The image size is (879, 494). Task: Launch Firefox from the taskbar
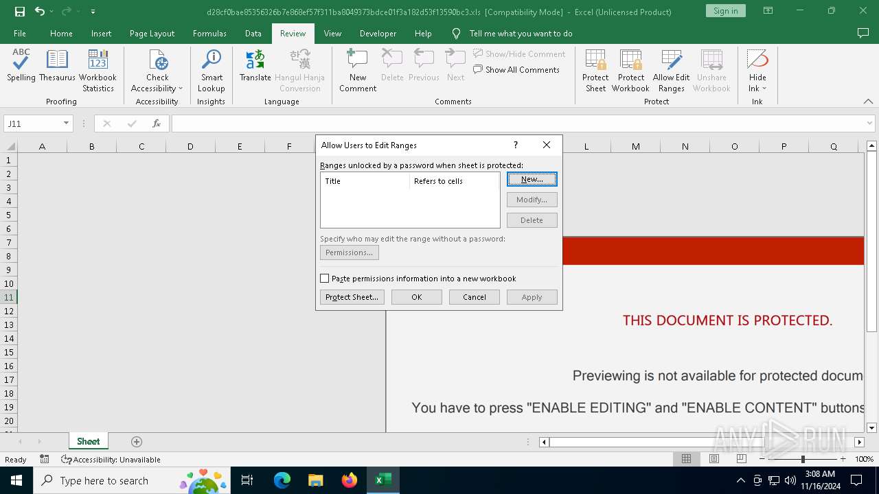click(x=350, y=480)
